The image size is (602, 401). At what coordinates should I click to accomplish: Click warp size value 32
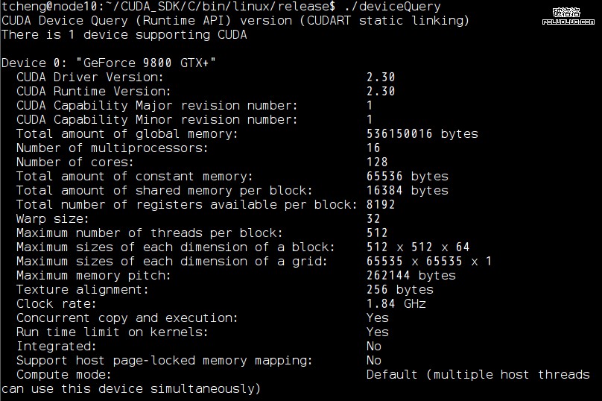point(373,219)
